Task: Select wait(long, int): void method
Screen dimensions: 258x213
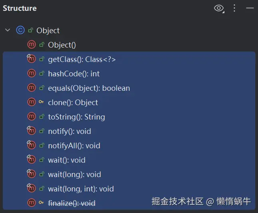Action: [x=81, y=189]
